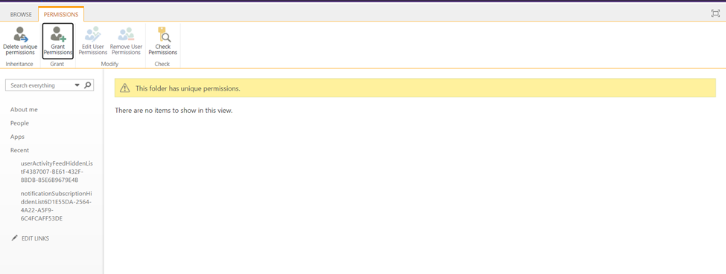Choose the Remove User Permissions icon
Image resolution: width=726 pixels, height=274 pixels.
point(126,35)
